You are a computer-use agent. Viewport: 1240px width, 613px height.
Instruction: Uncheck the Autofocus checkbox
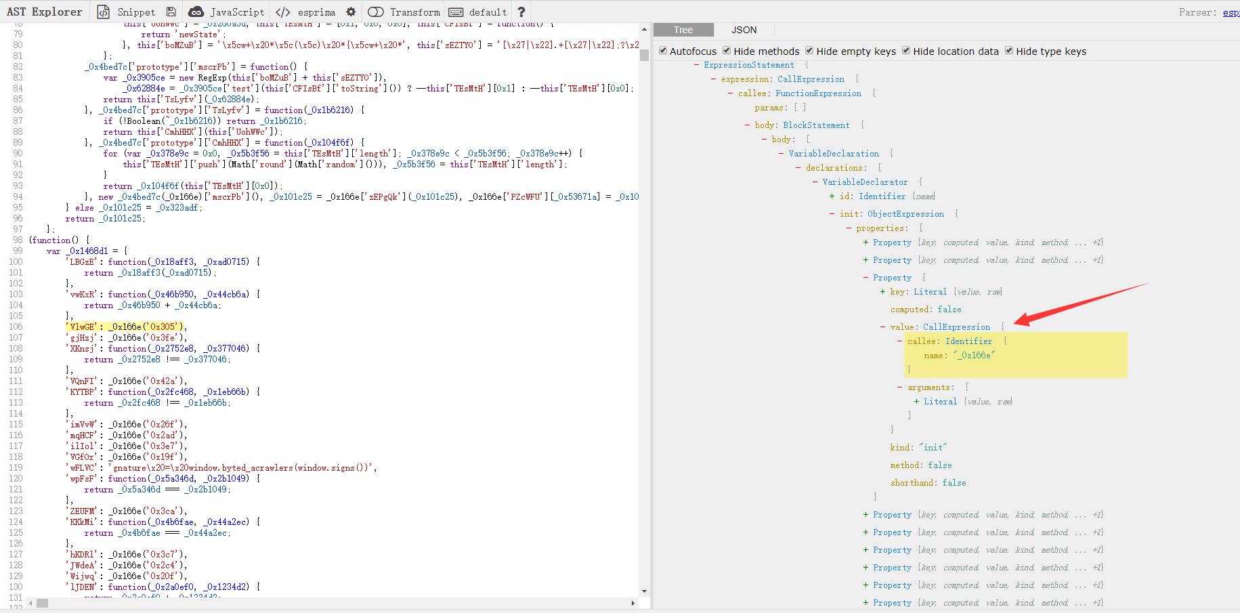pyautogui.click(x=663, y=51)
